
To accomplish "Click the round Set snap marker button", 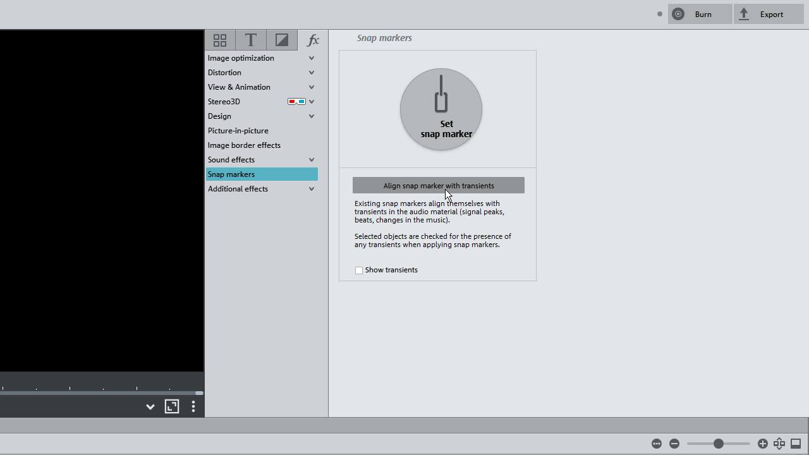I will 441,109.
